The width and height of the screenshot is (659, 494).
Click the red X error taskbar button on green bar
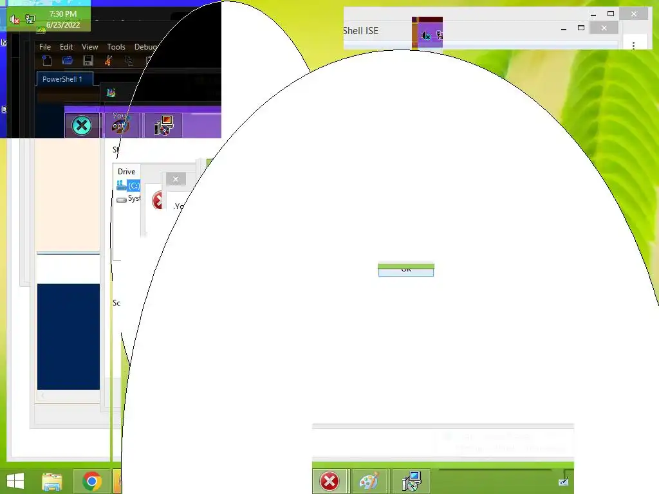[x=329, y=481]
